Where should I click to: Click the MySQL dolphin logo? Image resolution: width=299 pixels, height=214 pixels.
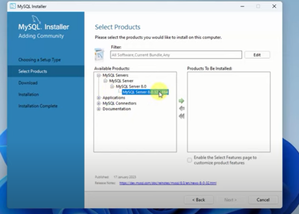click(36, 19)
